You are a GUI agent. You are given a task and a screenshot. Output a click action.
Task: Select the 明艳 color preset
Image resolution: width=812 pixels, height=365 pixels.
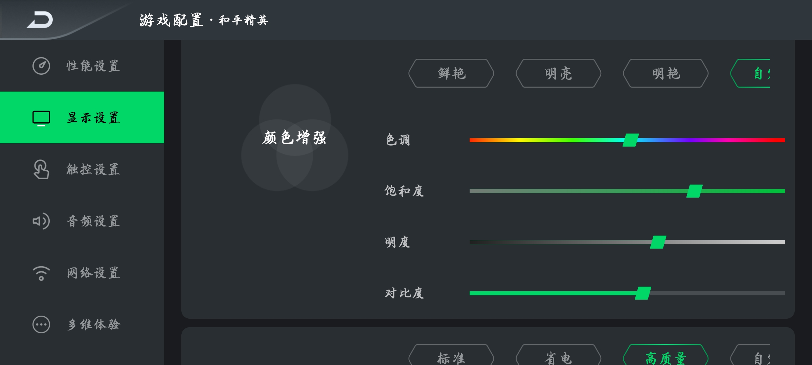pos(666,73)
